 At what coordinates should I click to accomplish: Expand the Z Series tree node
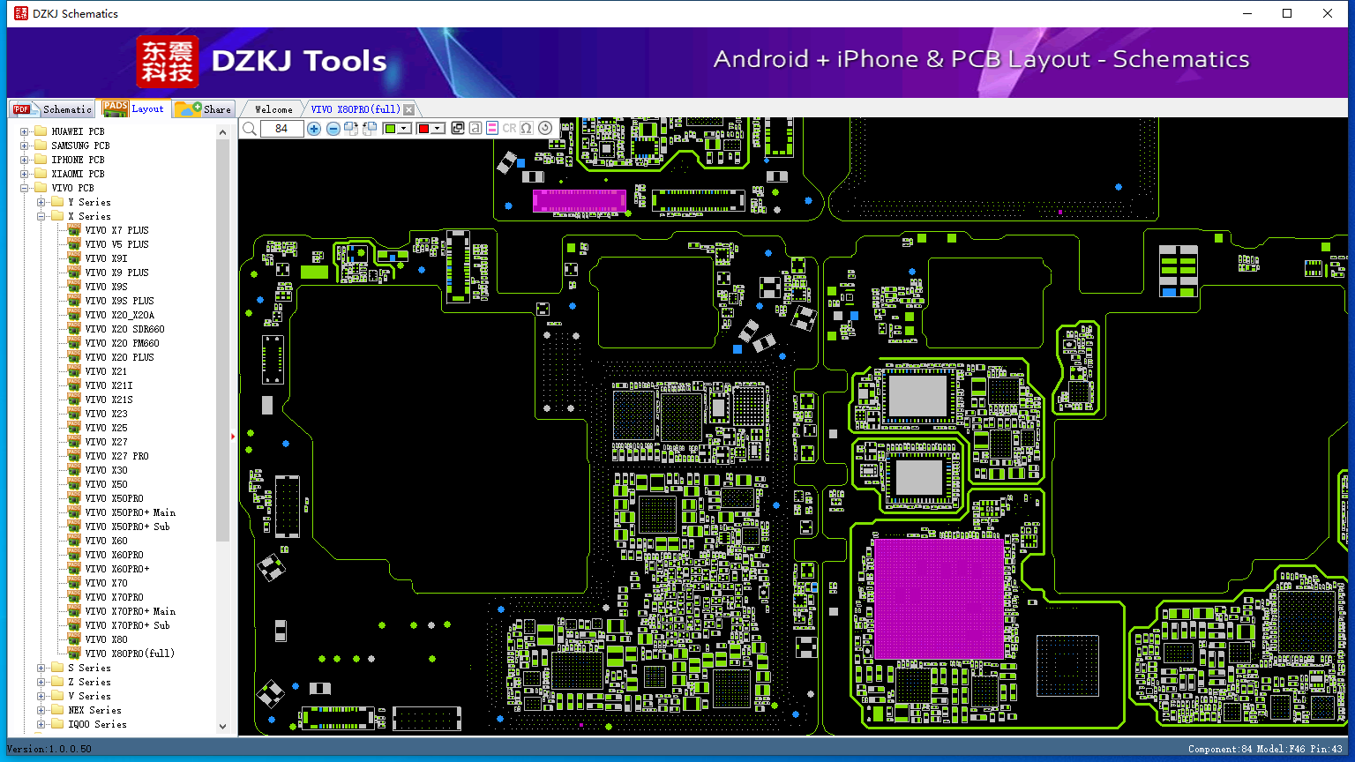click(x=41, y=682)
